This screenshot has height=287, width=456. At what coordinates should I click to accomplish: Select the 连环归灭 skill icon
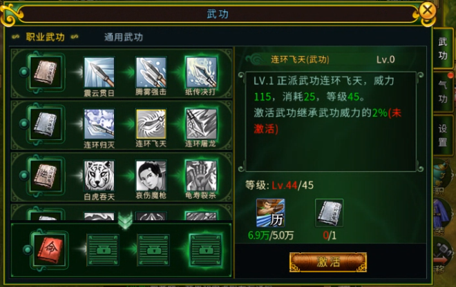tap(99, 124)
